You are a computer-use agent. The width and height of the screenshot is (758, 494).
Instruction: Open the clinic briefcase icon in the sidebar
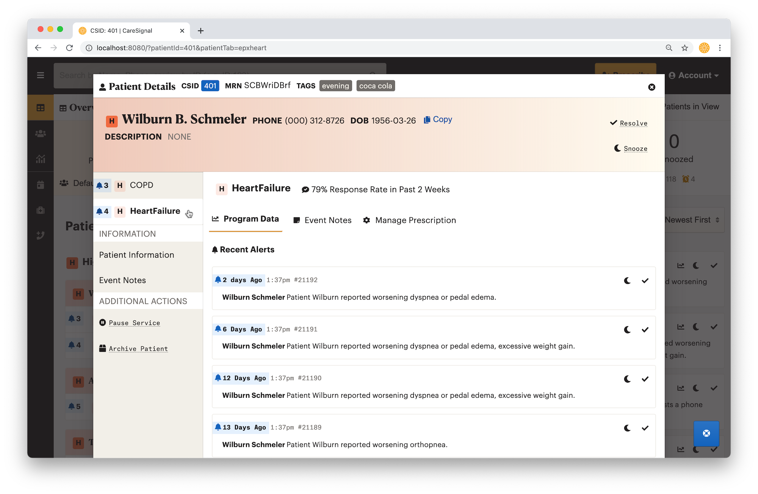point(41,210)
